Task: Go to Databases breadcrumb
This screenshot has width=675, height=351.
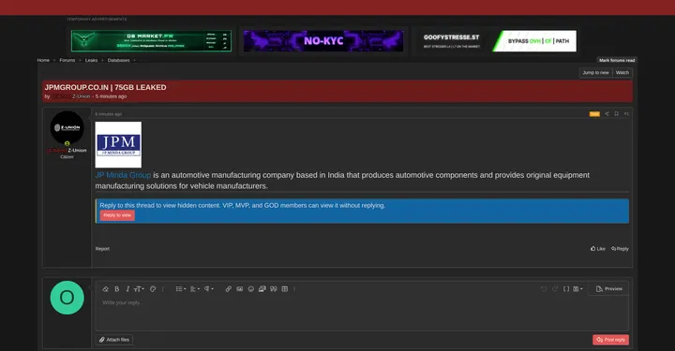Action: 118,60
